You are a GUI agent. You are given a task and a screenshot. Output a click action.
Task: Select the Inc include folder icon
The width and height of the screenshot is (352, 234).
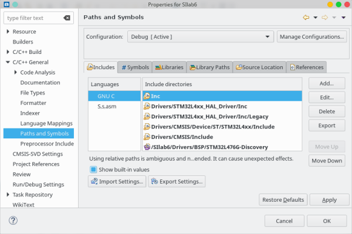point(147,96)
